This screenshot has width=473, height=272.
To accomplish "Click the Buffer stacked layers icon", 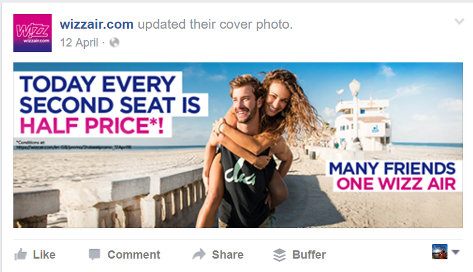I will pyautogui.click(x=279, y=255).
